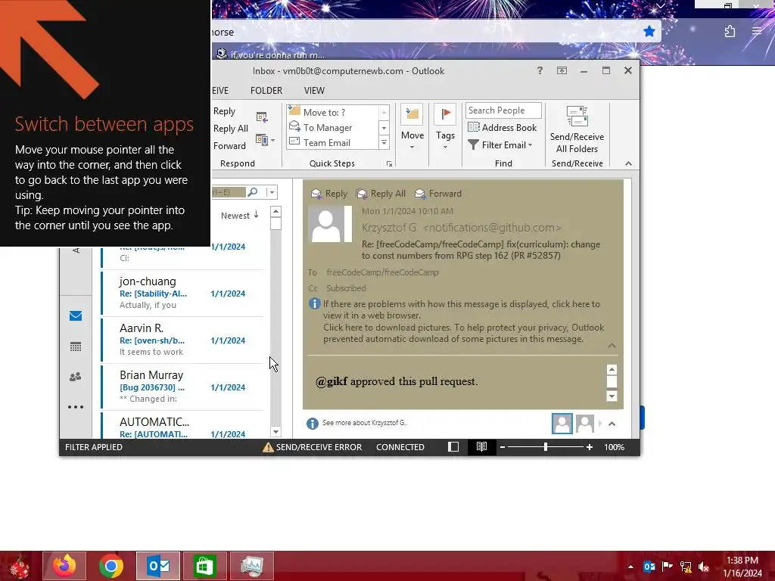Click the Meeting reply icon in Respond group
Image resolution: width=775 pixels, height=581 pixels.
(262, 117)
